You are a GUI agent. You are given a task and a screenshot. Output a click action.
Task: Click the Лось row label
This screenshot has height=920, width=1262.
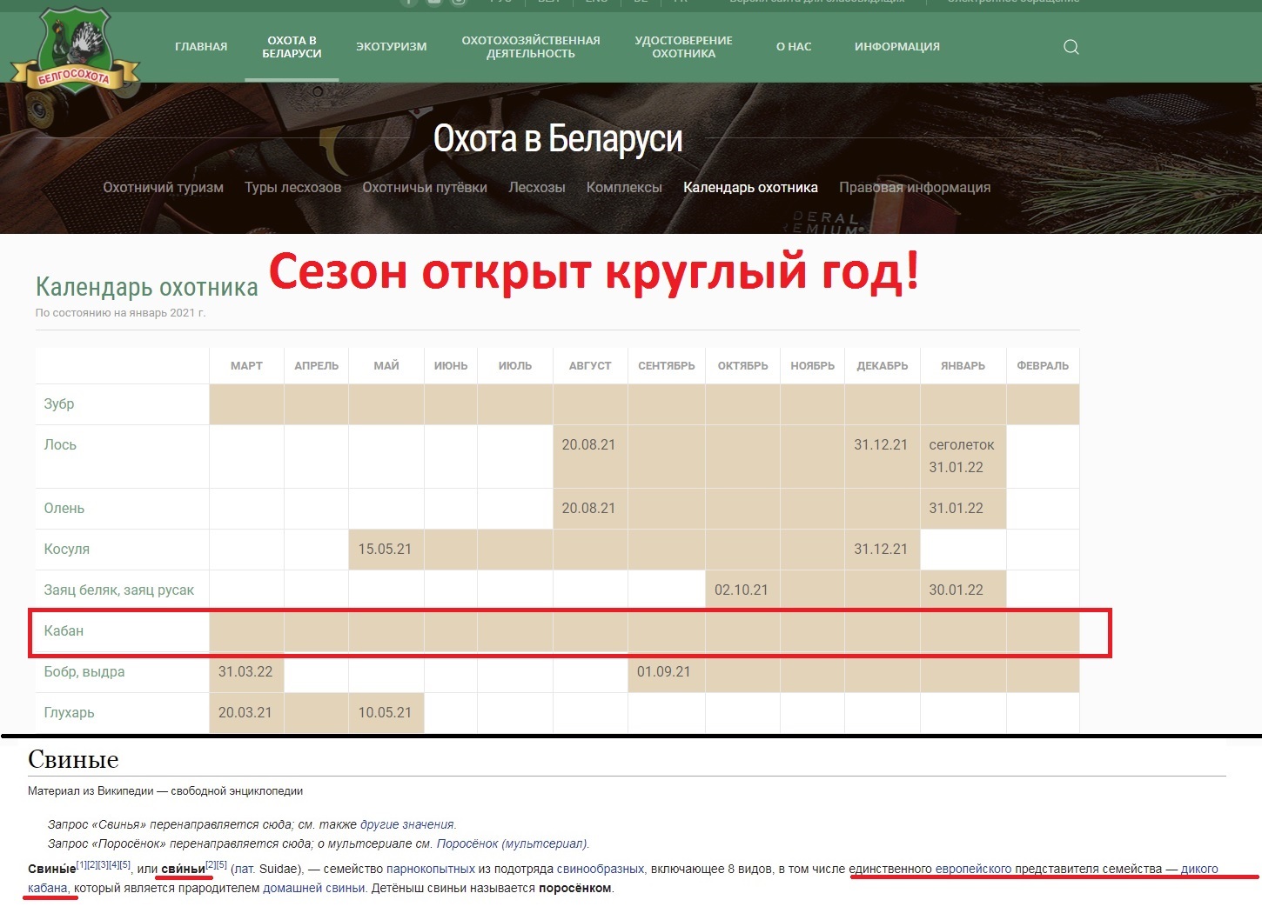click(60, 445)
